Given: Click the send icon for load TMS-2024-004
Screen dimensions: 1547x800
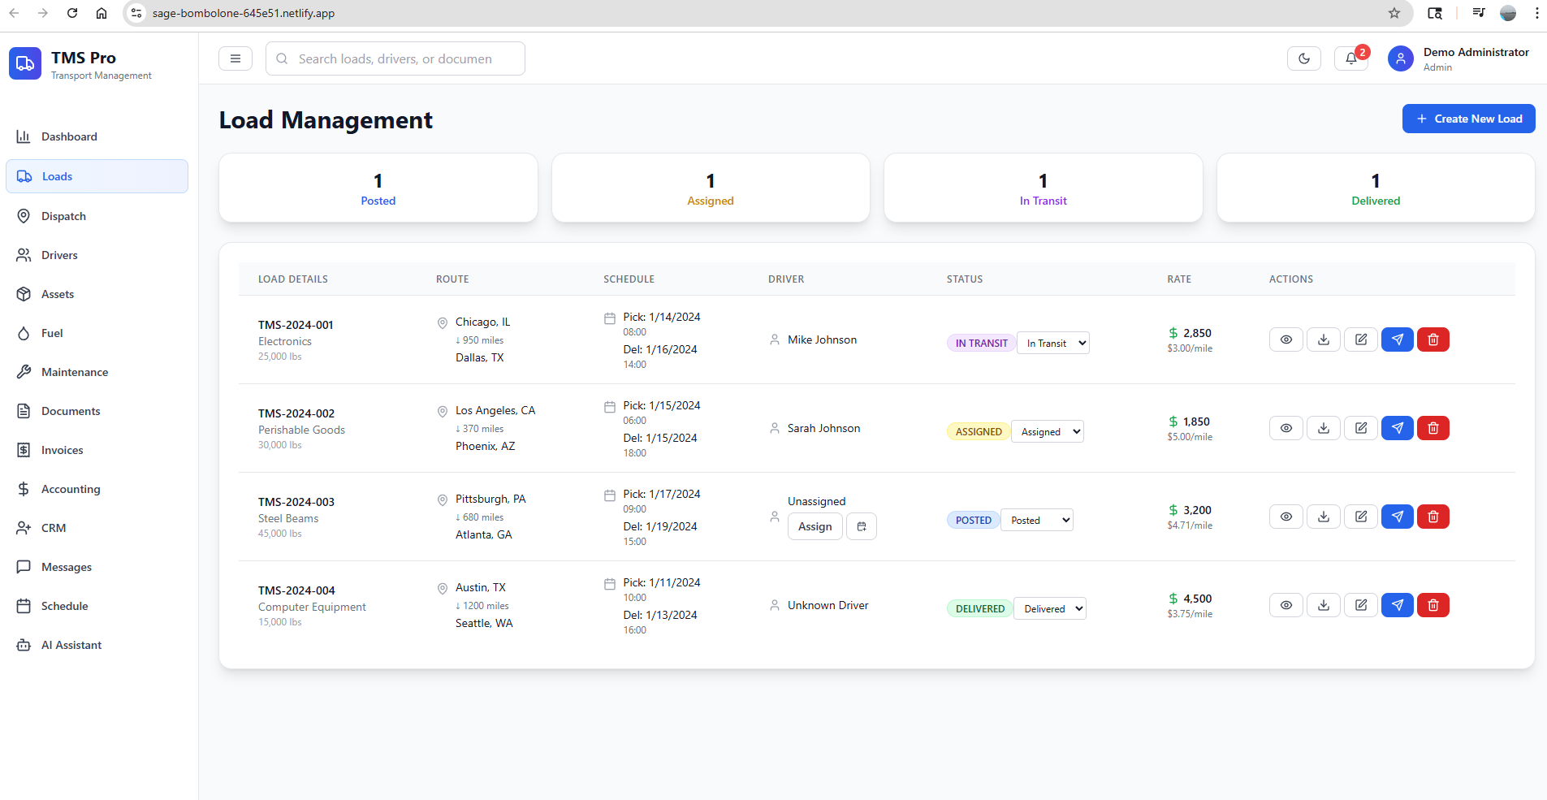Looking at the screenshot, I should pyautogui.click(x=1398, y=605).
